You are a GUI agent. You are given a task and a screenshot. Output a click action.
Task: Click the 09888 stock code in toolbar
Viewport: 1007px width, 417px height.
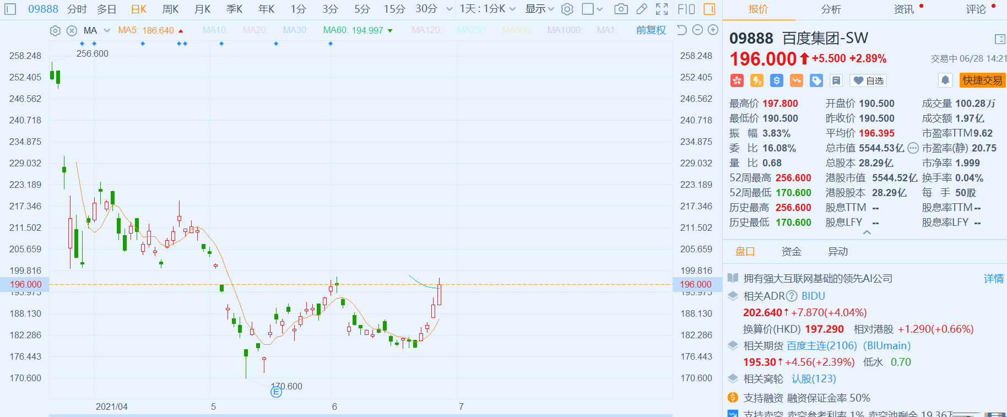(43, 9)
